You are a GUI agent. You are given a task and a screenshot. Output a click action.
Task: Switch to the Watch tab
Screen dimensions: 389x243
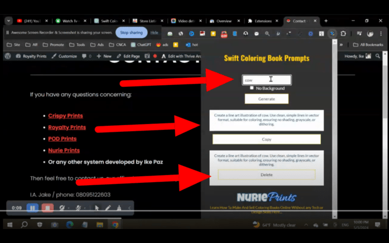pyautogui.click(x=71, y=21)
